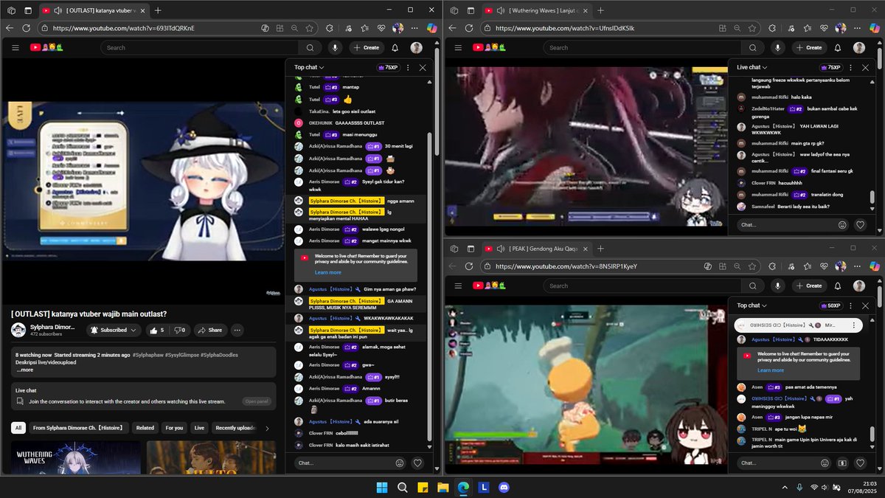
Task: Click Learn more link in OUTLAST chat notice
Action: click(328, 272)
